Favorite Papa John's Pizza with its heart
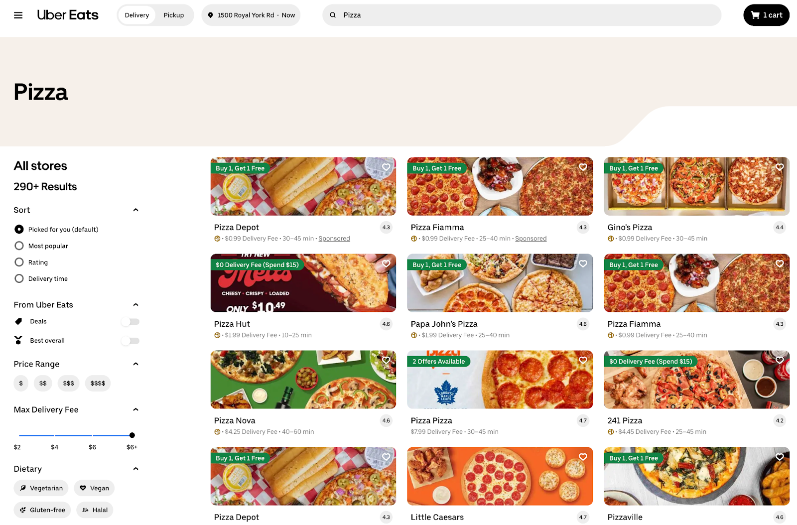Viewport: 797px width, 525px height. [x=583, y=264]
